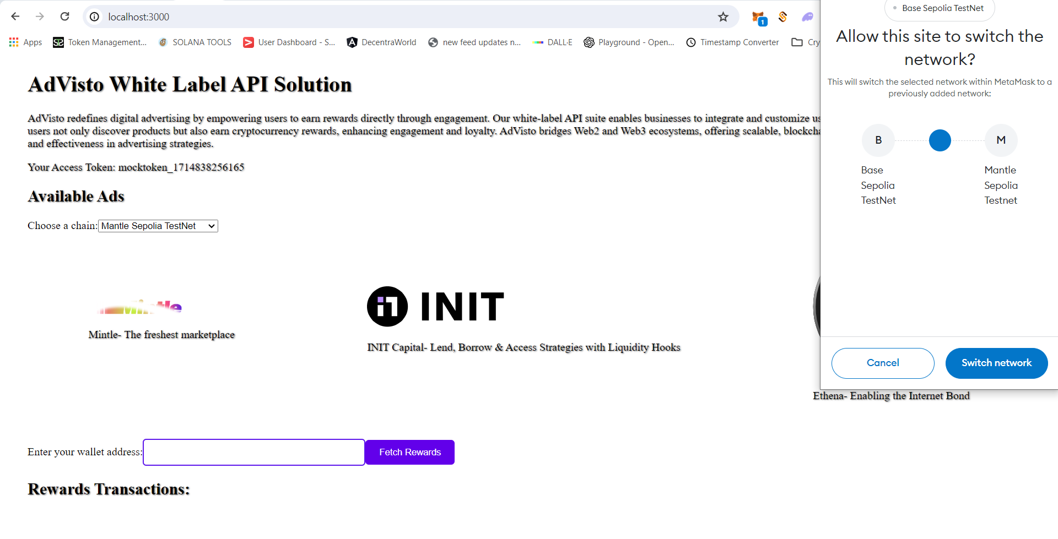
Task: Click the M Mantle Sepolia network avatar
Action: point(1001,140)
